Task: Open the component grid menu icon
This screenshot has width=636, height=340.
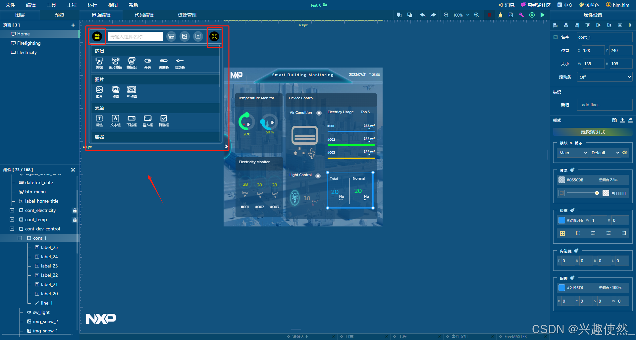Action: point(97,36)
